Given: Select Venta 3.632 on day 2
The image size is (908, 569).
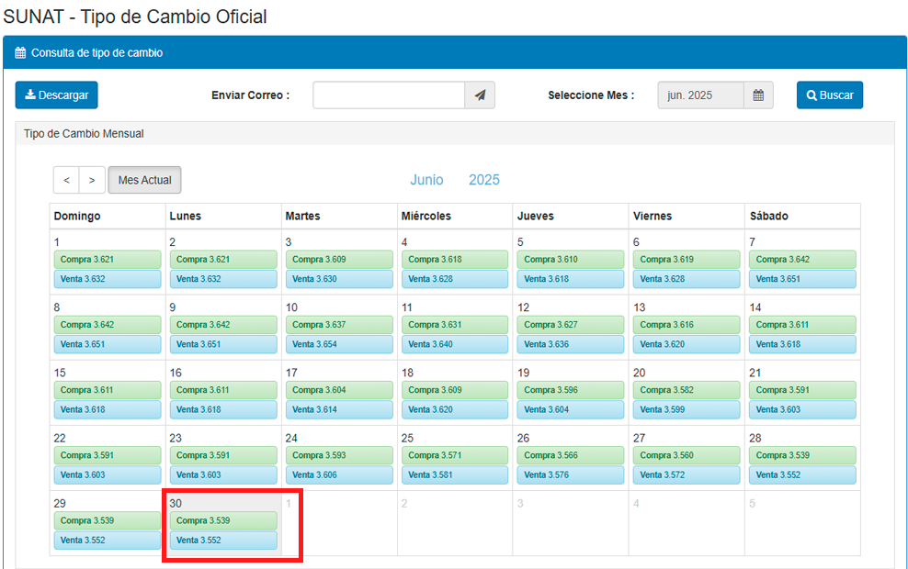Looking at the screenshot, I should point(223,279).
